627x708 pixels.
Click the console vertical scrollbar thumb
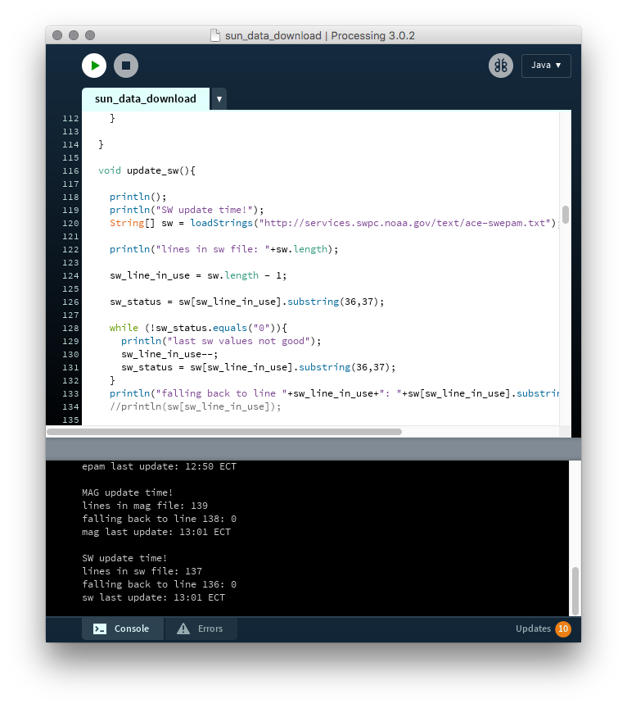pyautogui.click(x=575, y=590)
